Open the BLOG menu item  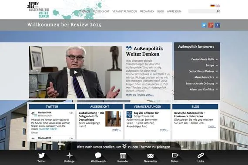[x=161, y=11]
